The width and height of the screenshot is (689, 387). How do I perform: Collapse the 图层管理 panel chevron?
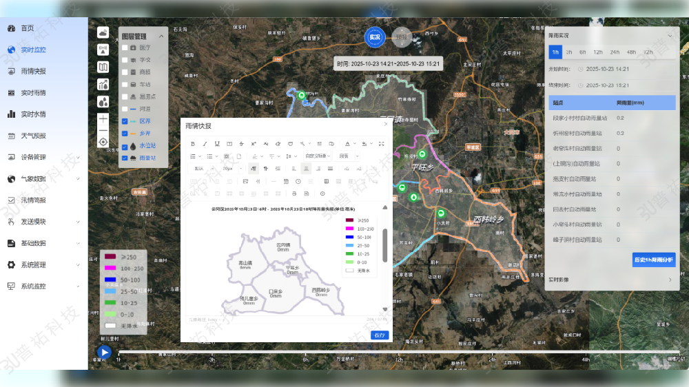[161, 36]
